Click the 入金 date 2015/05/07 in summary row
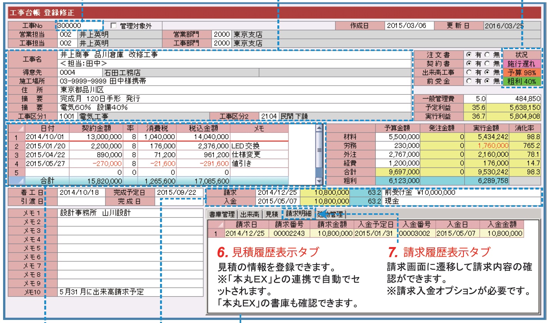Screen dimensions: 547x323 coord(278,201)
